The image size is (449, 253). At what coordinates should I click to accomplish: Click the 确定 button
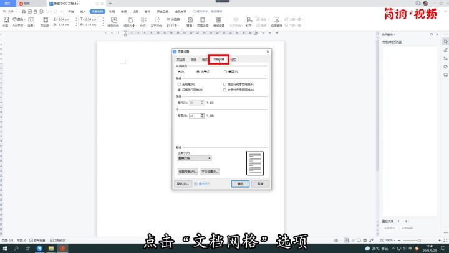pyautogui.click(x=239, y=184)
